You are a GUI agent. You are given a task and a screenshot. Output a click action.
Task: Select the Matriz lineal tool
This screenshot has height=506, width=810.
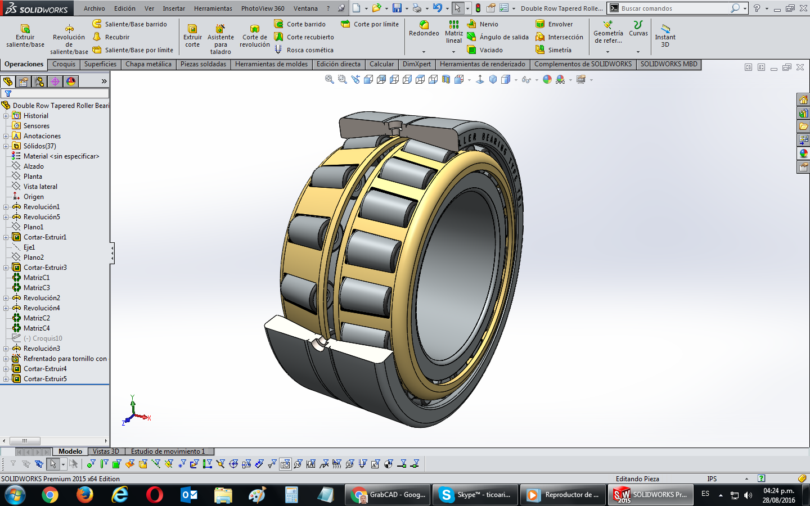click(454, 31)
